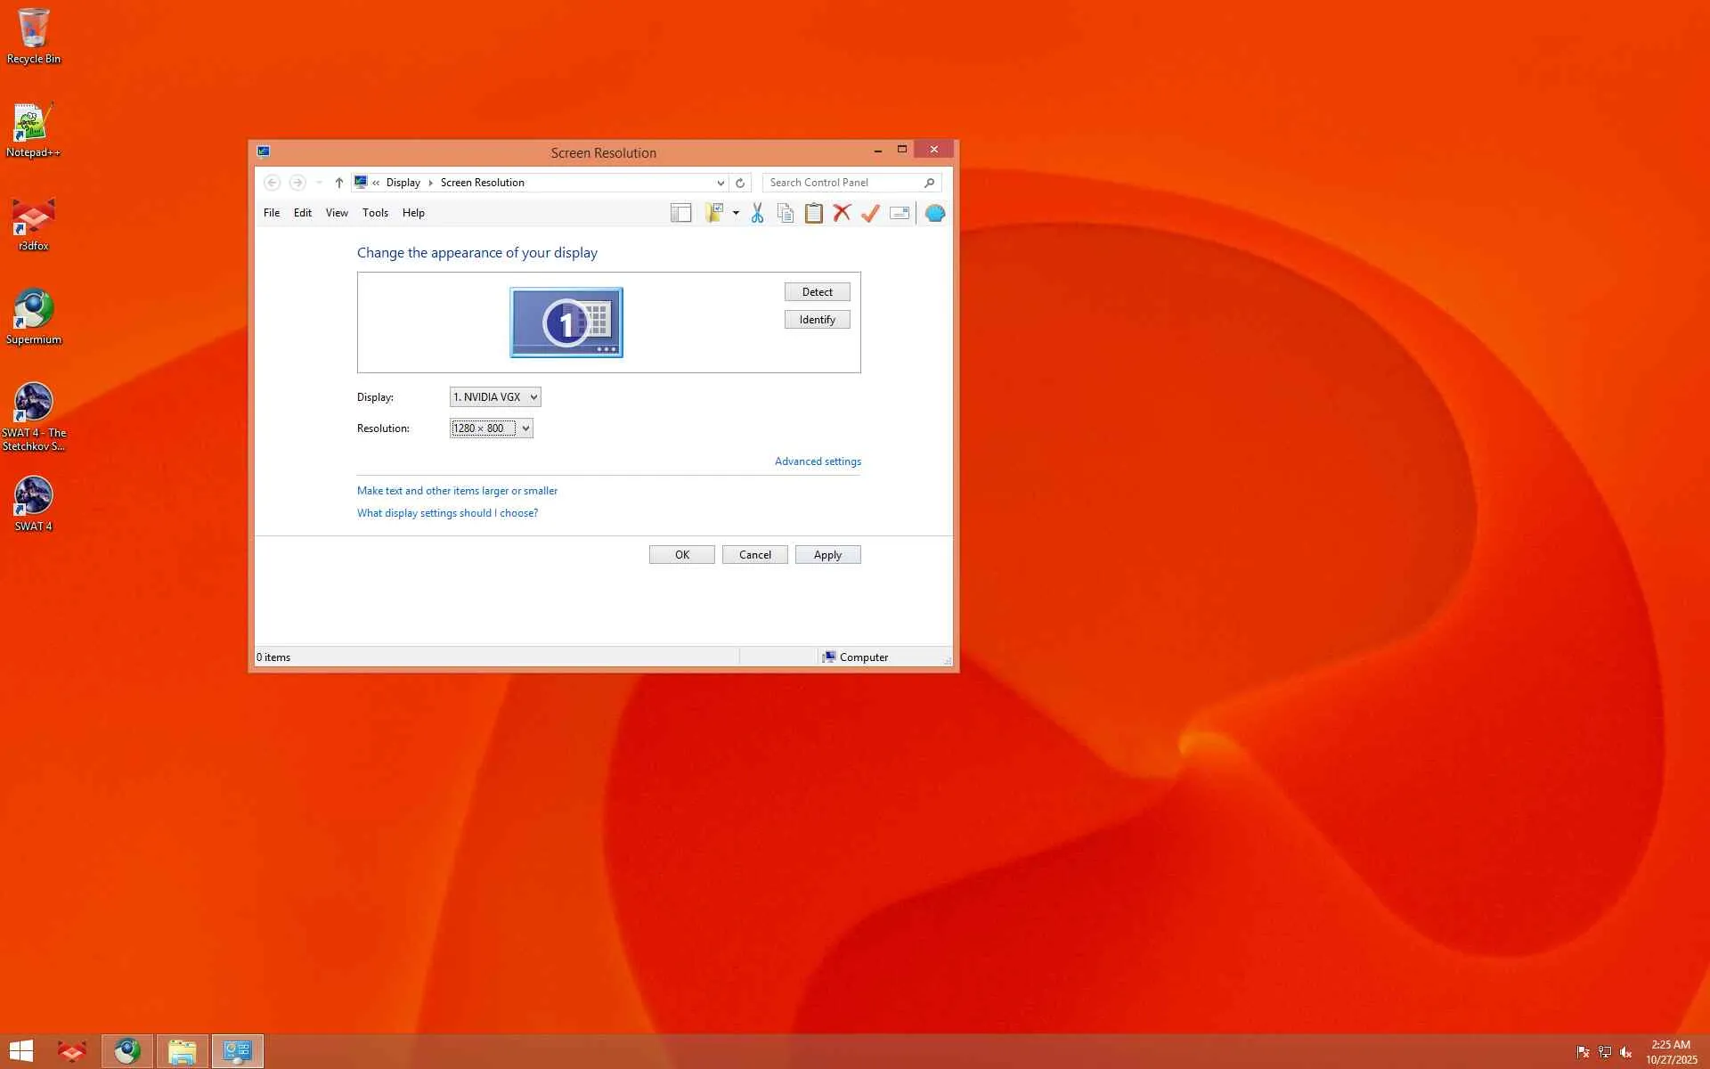
Task: Open folder options toolbar dropdown arrow
Action: (736, 213)
